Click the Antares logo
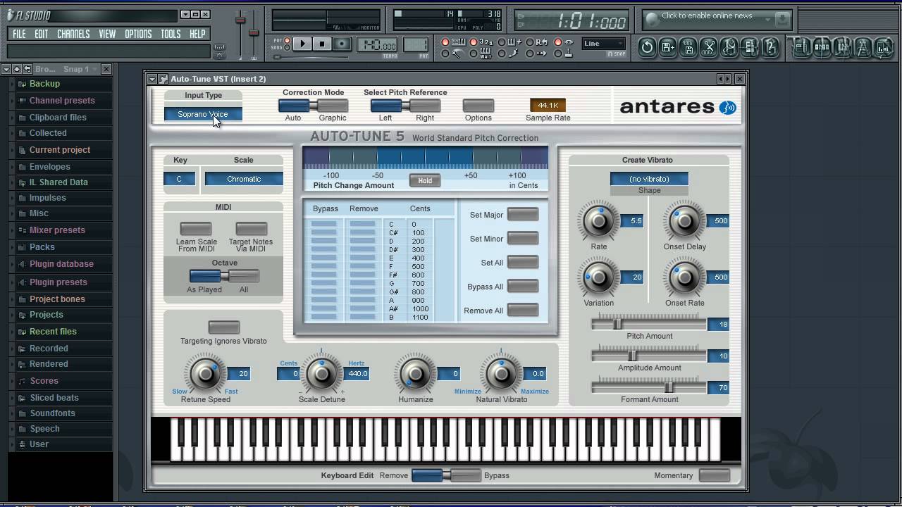 (x=678, y=107)
